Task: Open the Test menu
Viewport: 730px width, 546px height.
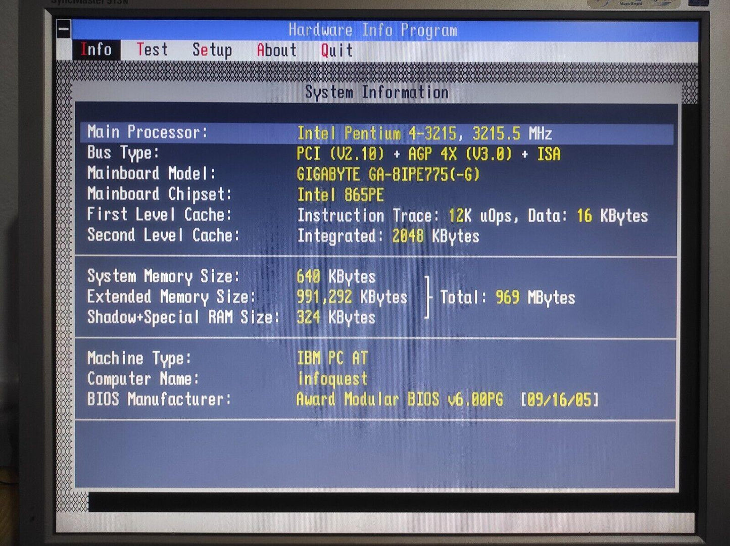Action: pyautogui.click(x=152, y=50)
